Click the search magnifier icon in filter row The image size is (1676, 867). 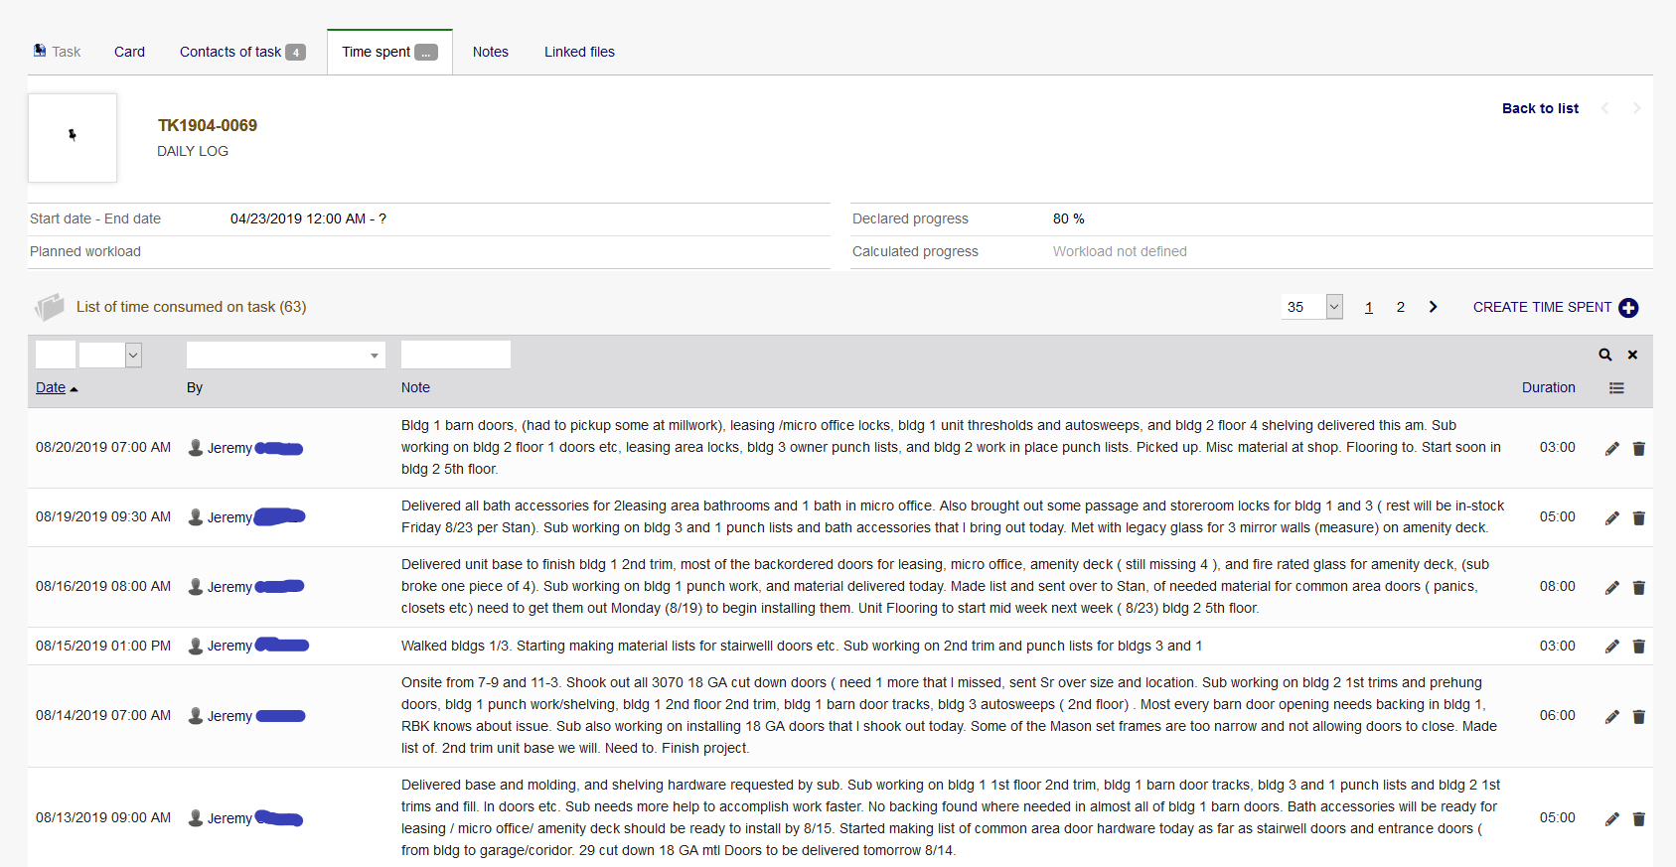[x=1604, y=355]
